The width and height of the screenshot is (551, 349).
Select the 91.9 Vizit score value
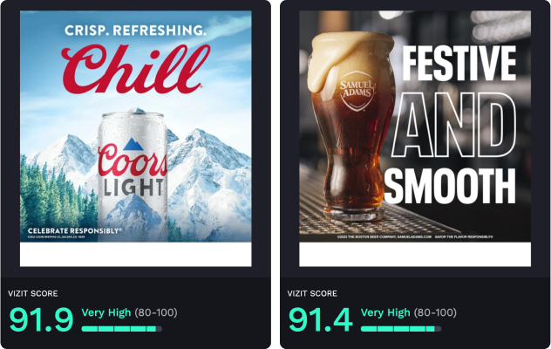[42, 319]
